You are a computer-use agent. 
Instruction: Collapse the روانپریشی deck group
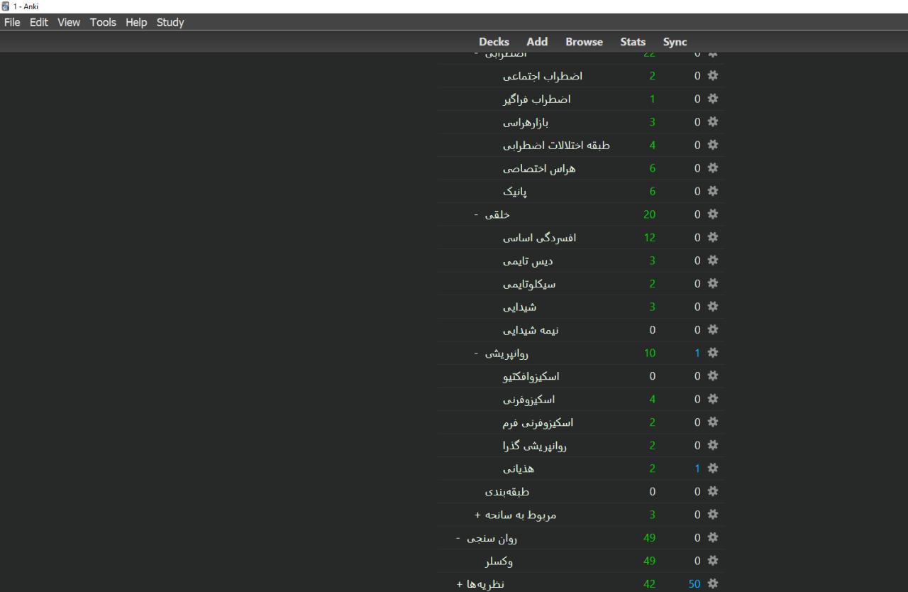tap(477, 353)
